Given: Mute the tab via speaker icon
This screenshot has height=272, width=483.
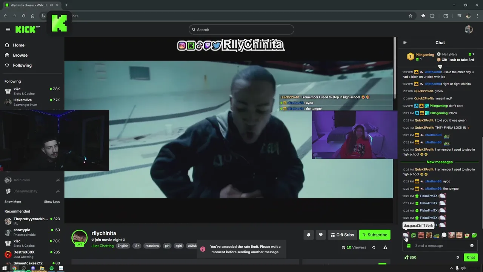Looking at the screenshot, I should click(x=51, y=5).
